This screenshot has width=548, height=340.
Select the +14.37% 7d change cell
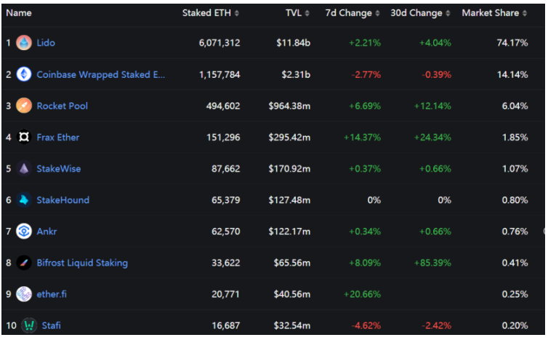(362, 138)
